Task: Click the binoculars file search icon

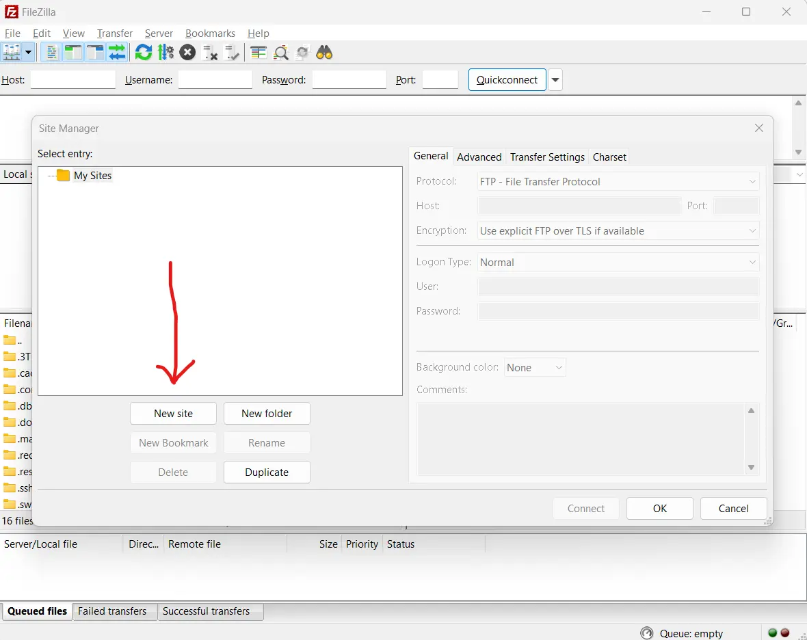Action: [324, 53]
